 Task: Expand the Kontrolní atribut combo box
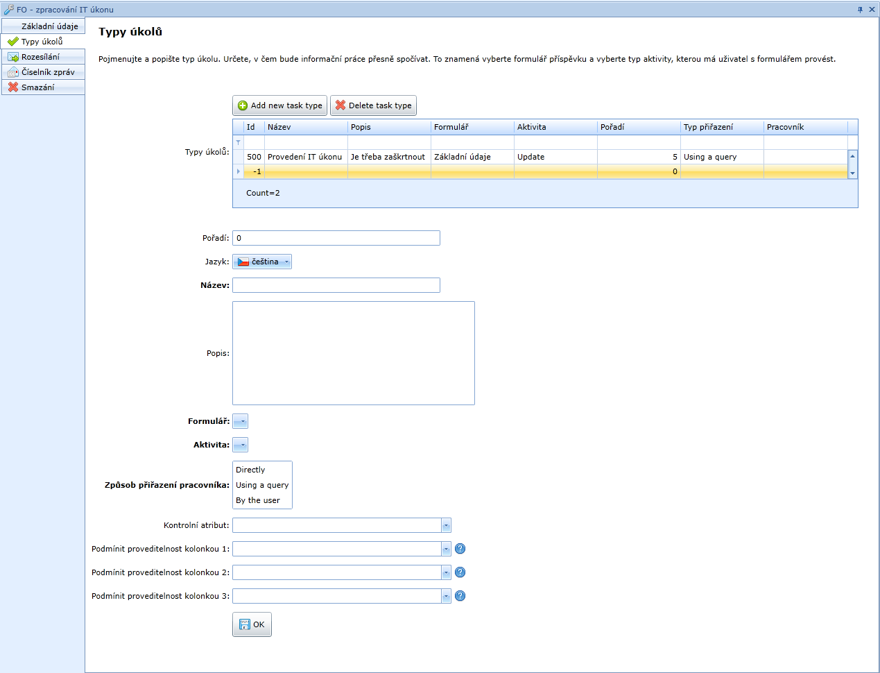tap(446, 525)
